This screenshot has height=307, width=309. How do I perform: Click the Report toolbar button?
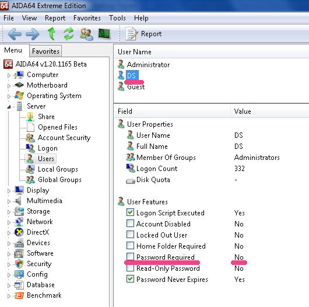143,34
